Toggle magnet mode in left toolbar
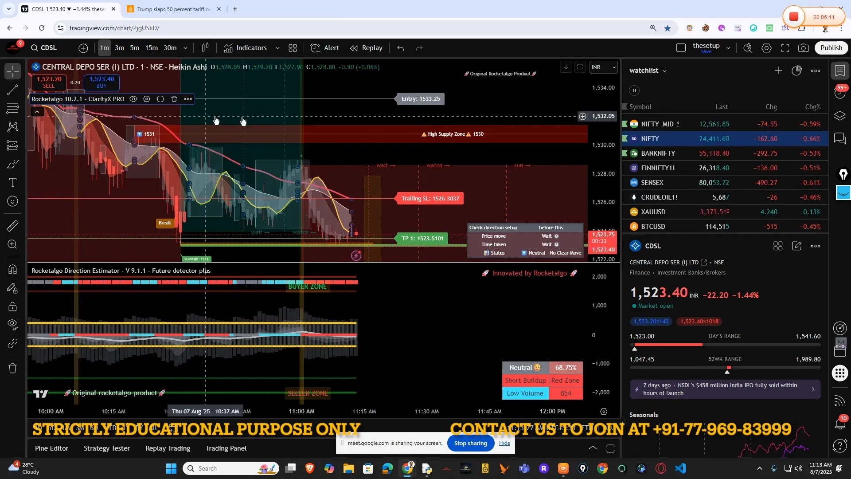Screen dimensions: 851x479 coord(13,269)
